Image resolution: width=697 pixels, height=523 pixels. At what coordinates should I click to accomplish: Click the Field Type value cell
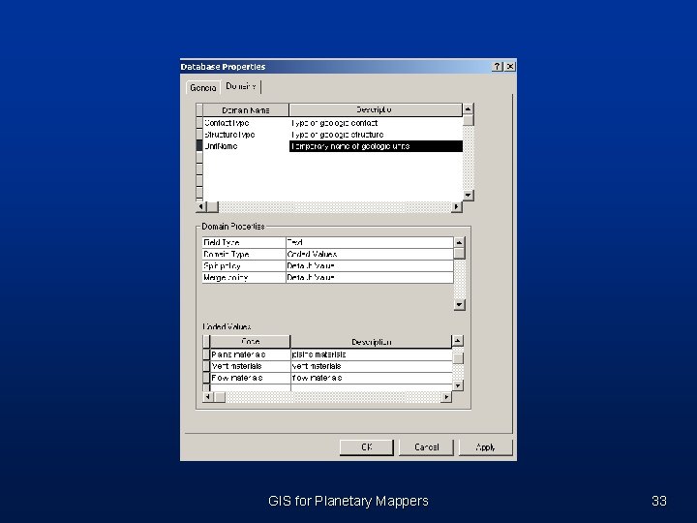[x=369, y=242]
